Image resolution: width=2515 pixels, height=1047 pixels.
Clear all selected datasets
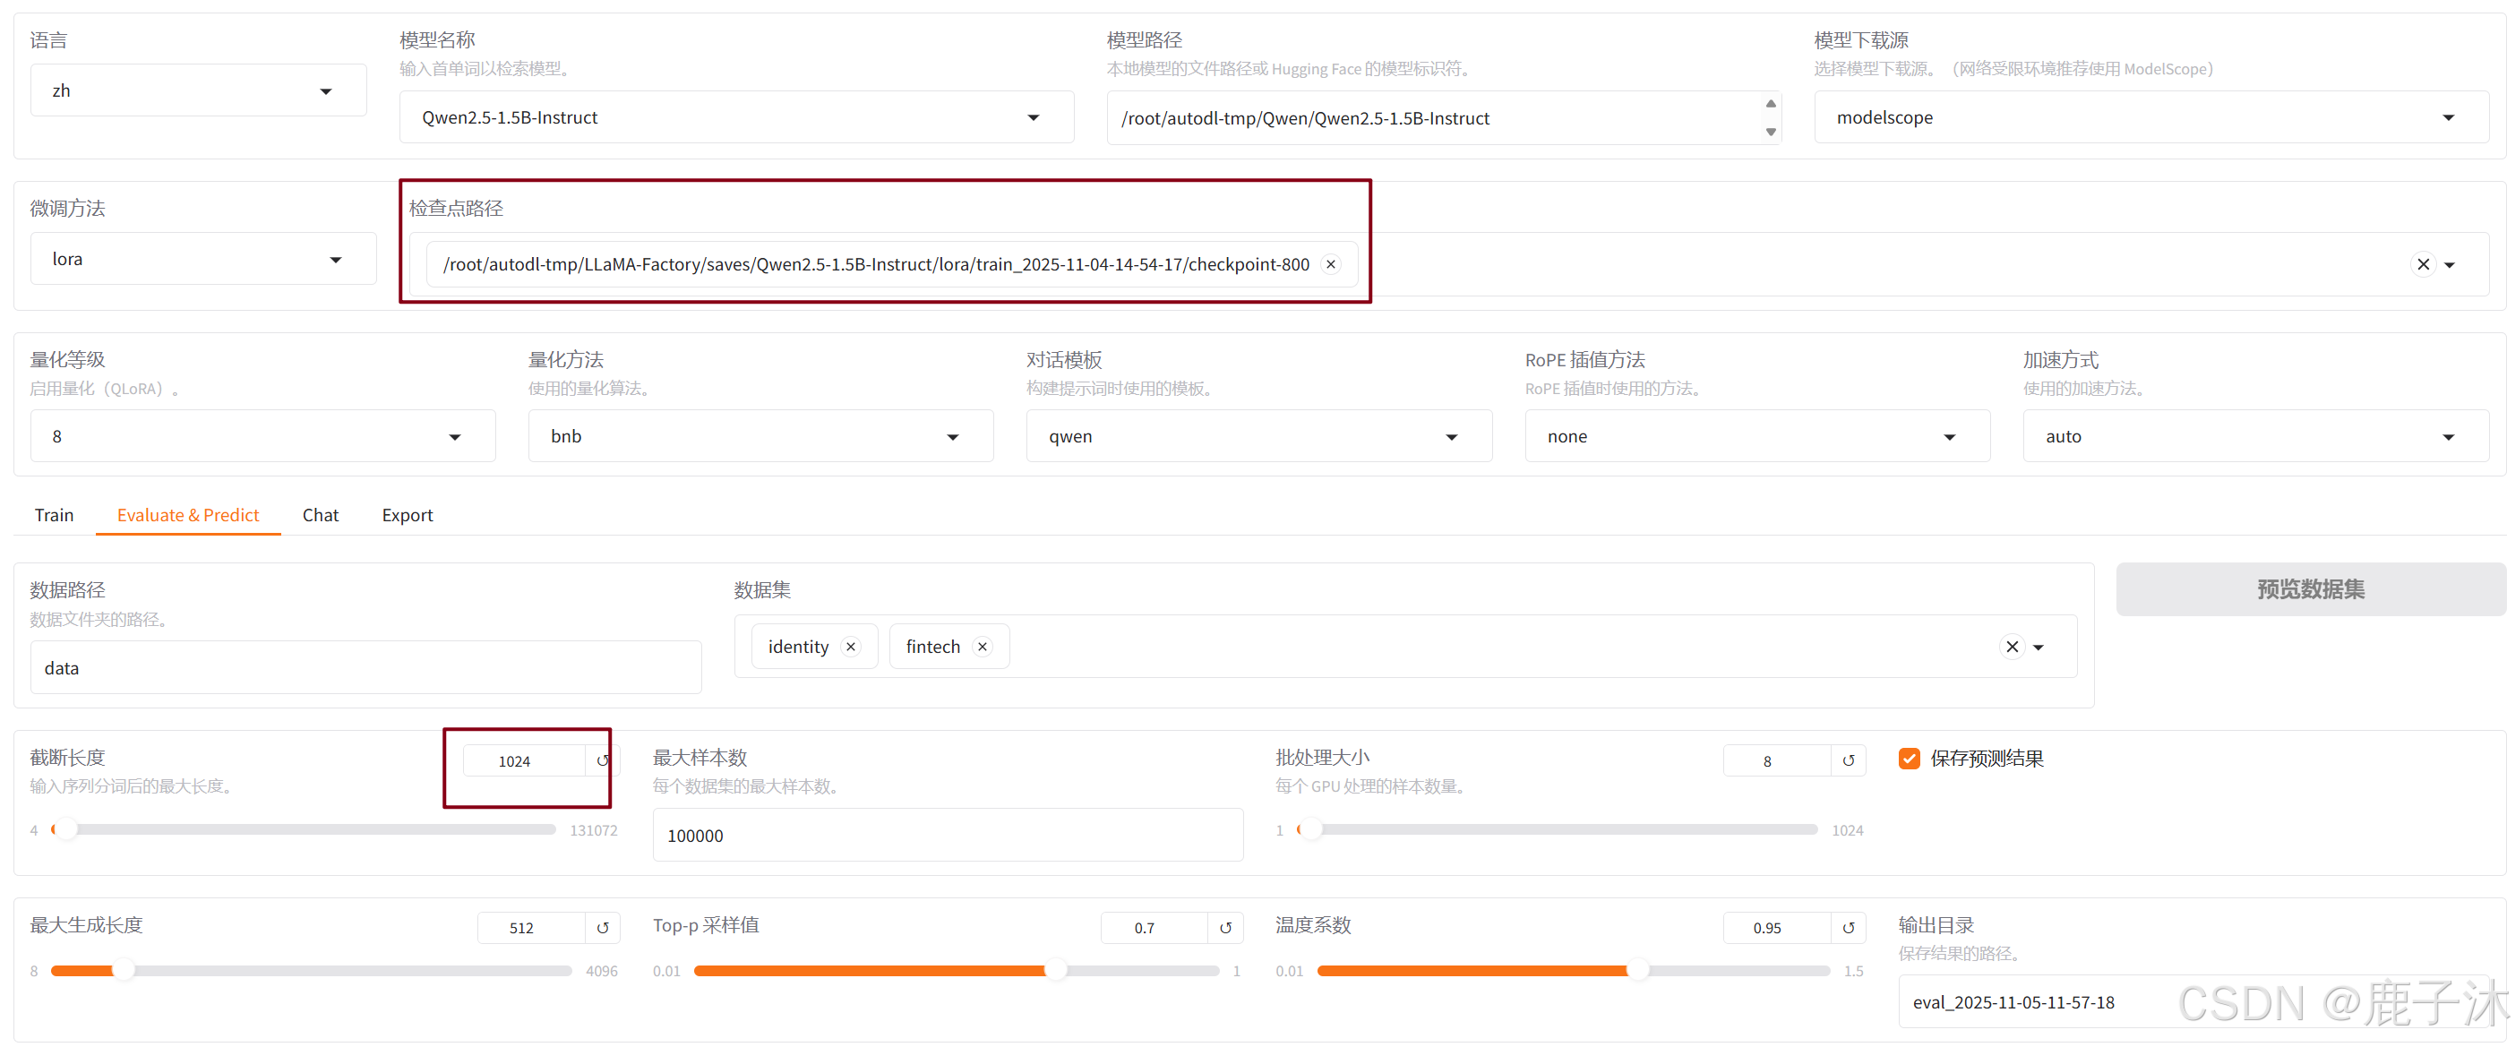(2012, 647)
